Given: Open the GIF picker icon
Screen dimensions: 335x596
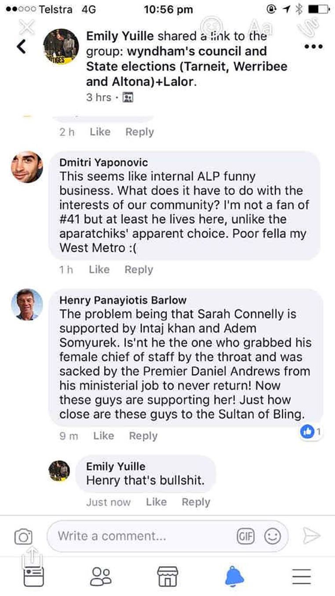Looking at the screenshot, I should point(246,536).
